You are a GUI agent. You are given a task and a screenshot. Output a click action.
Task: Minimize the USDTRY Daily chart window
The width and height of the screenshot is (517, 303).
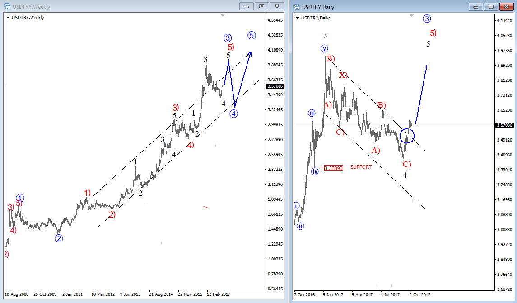(476, 6)
